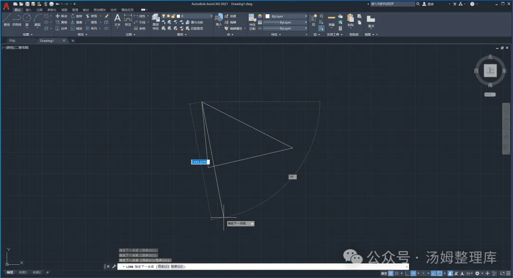Click the Dimension (标注) tool
The image size is (513, 278).
coord(128,20)
